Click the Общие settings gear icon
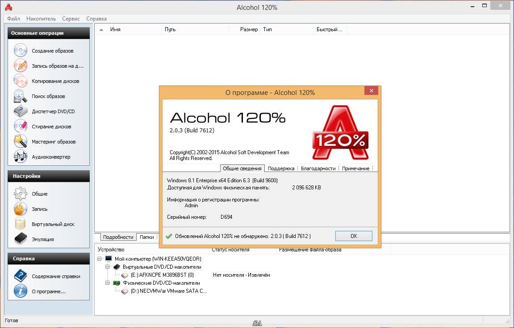This screenshot has width=514, height=328. 21,193
